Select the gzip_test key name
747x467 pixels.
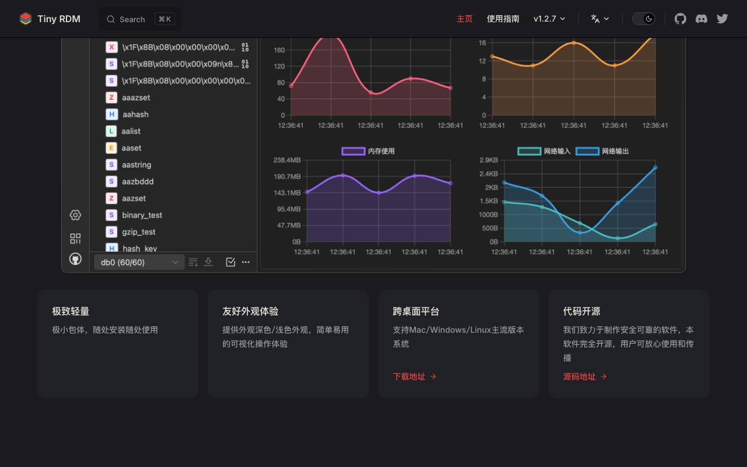click(139, 232)
